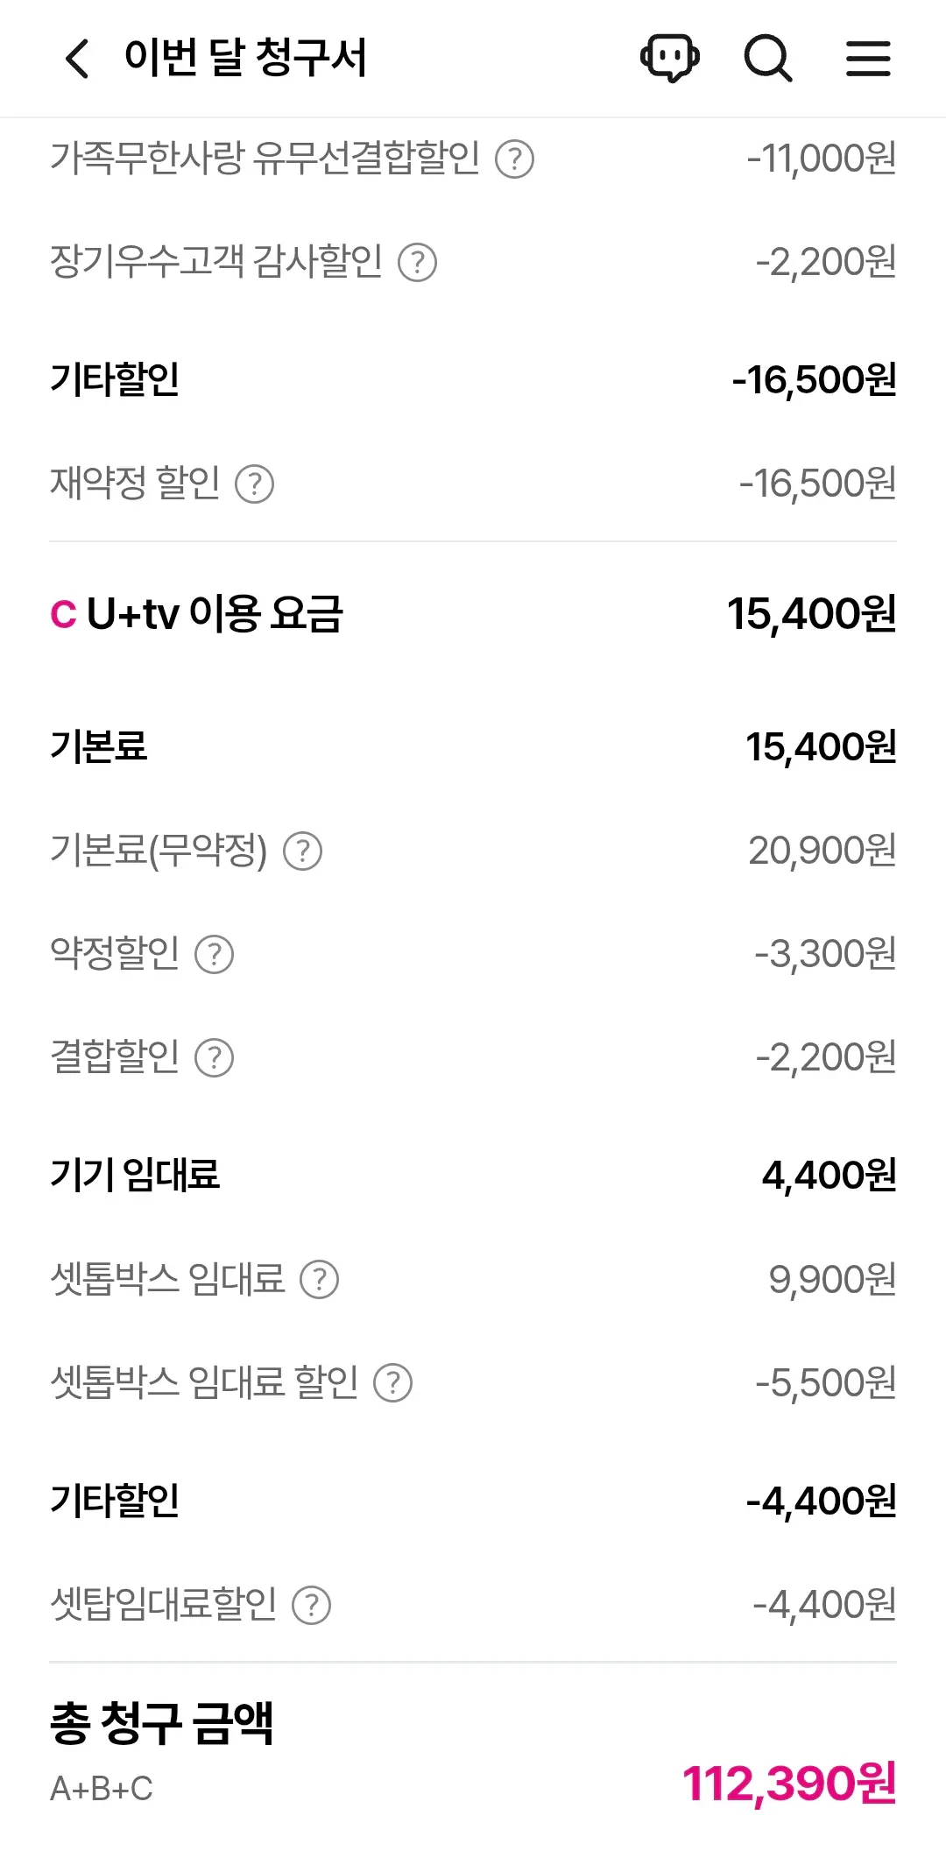946x1851 pixels.
Task: Tap the 총 청구 금액 112,390원 amount
Action: coord(788,1784)
